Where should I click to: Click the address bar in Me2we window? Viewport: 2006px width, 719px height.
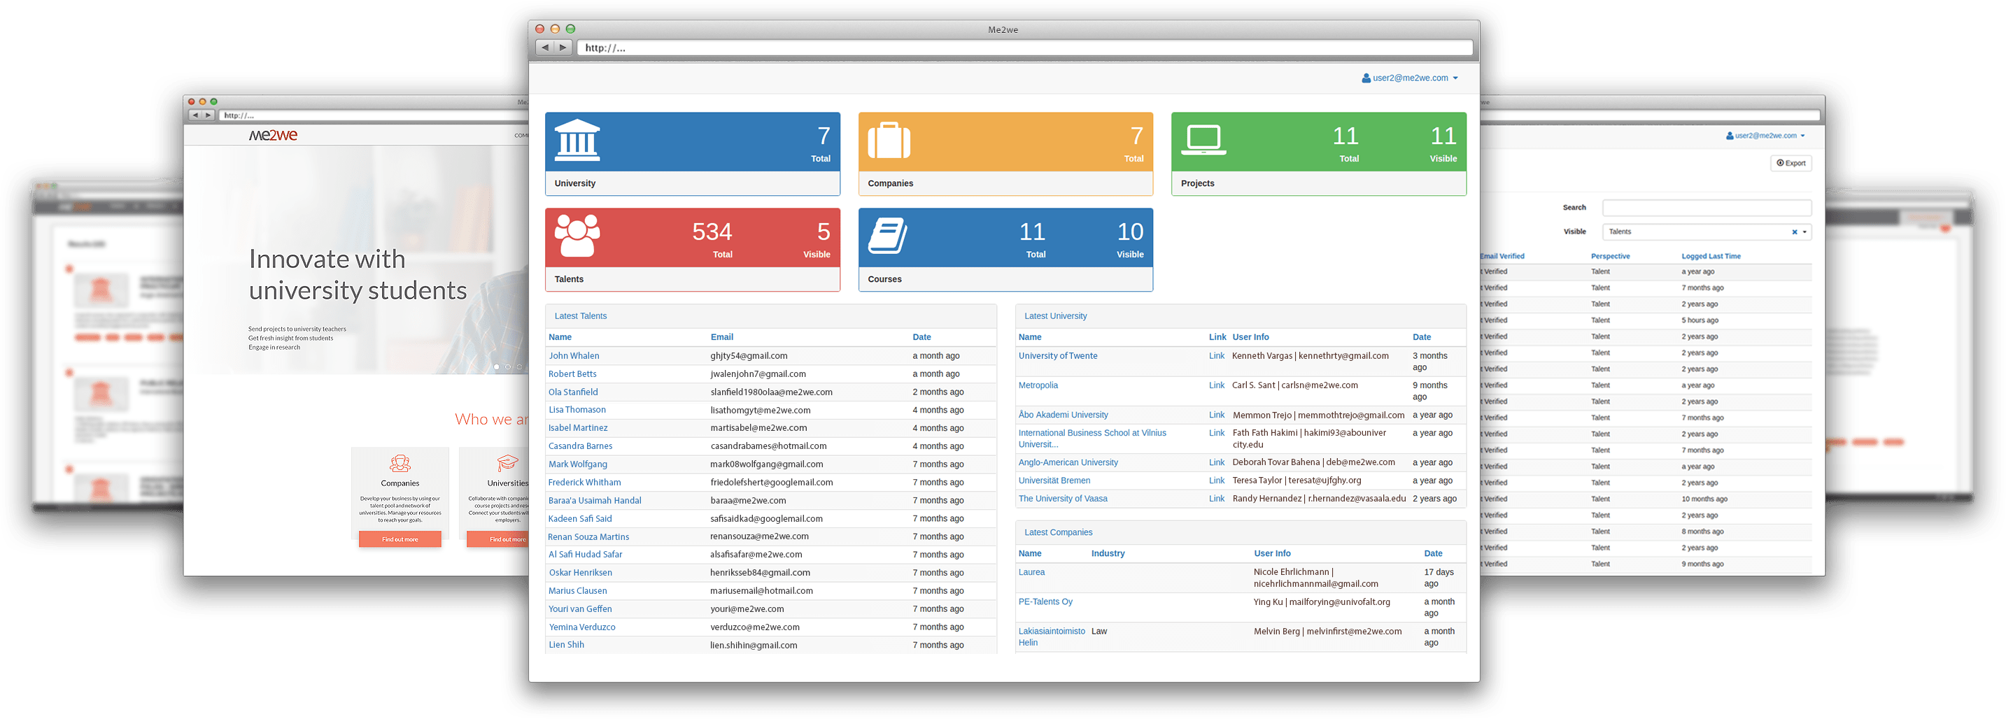(x=1024, y=48)
